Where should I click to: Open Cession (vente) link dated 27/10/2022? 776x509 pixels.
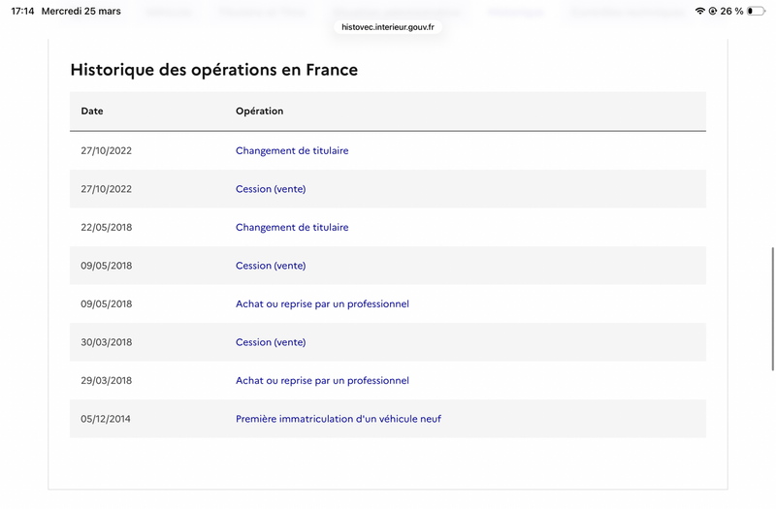pyautogui.click(x=271, y=189)
